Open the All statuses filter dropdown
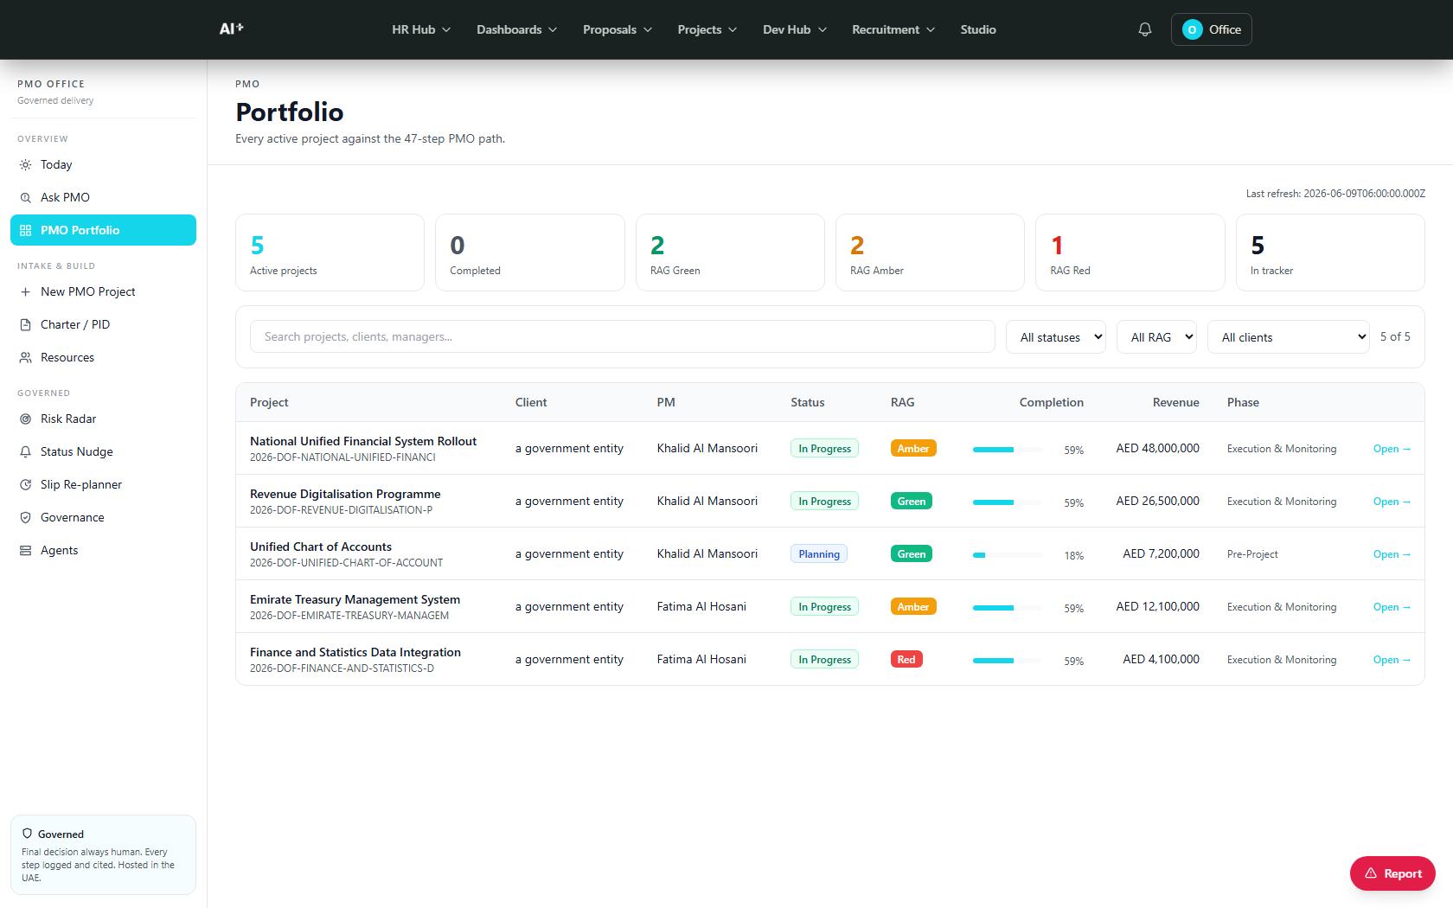Screen dimensions: 1453x908 pos(1056,337)
